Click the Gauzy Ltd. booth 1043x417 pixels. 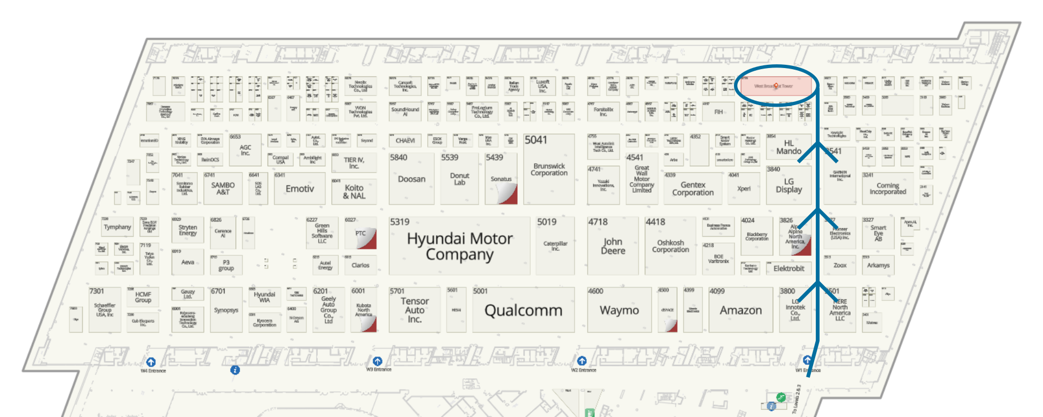tap(187, 294)
